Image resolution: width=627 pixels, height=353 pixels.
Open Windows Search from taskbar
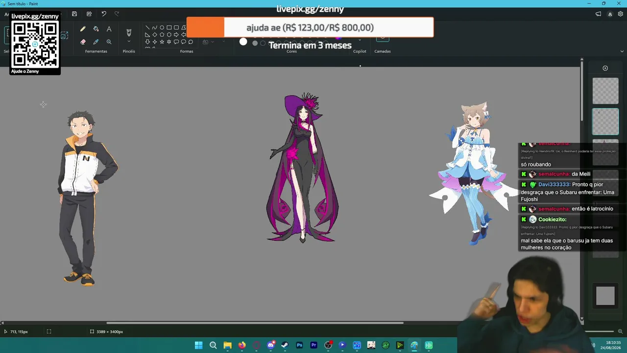coord(213,345)
